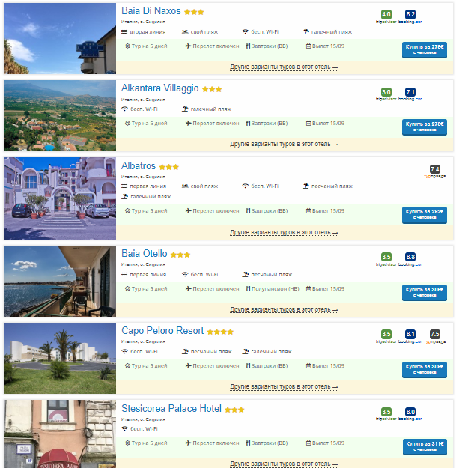The width and height of the screenshot is (456, 468).
Task: Expand other tour options for Capo Peloro Resort
Action: (284, 387)
